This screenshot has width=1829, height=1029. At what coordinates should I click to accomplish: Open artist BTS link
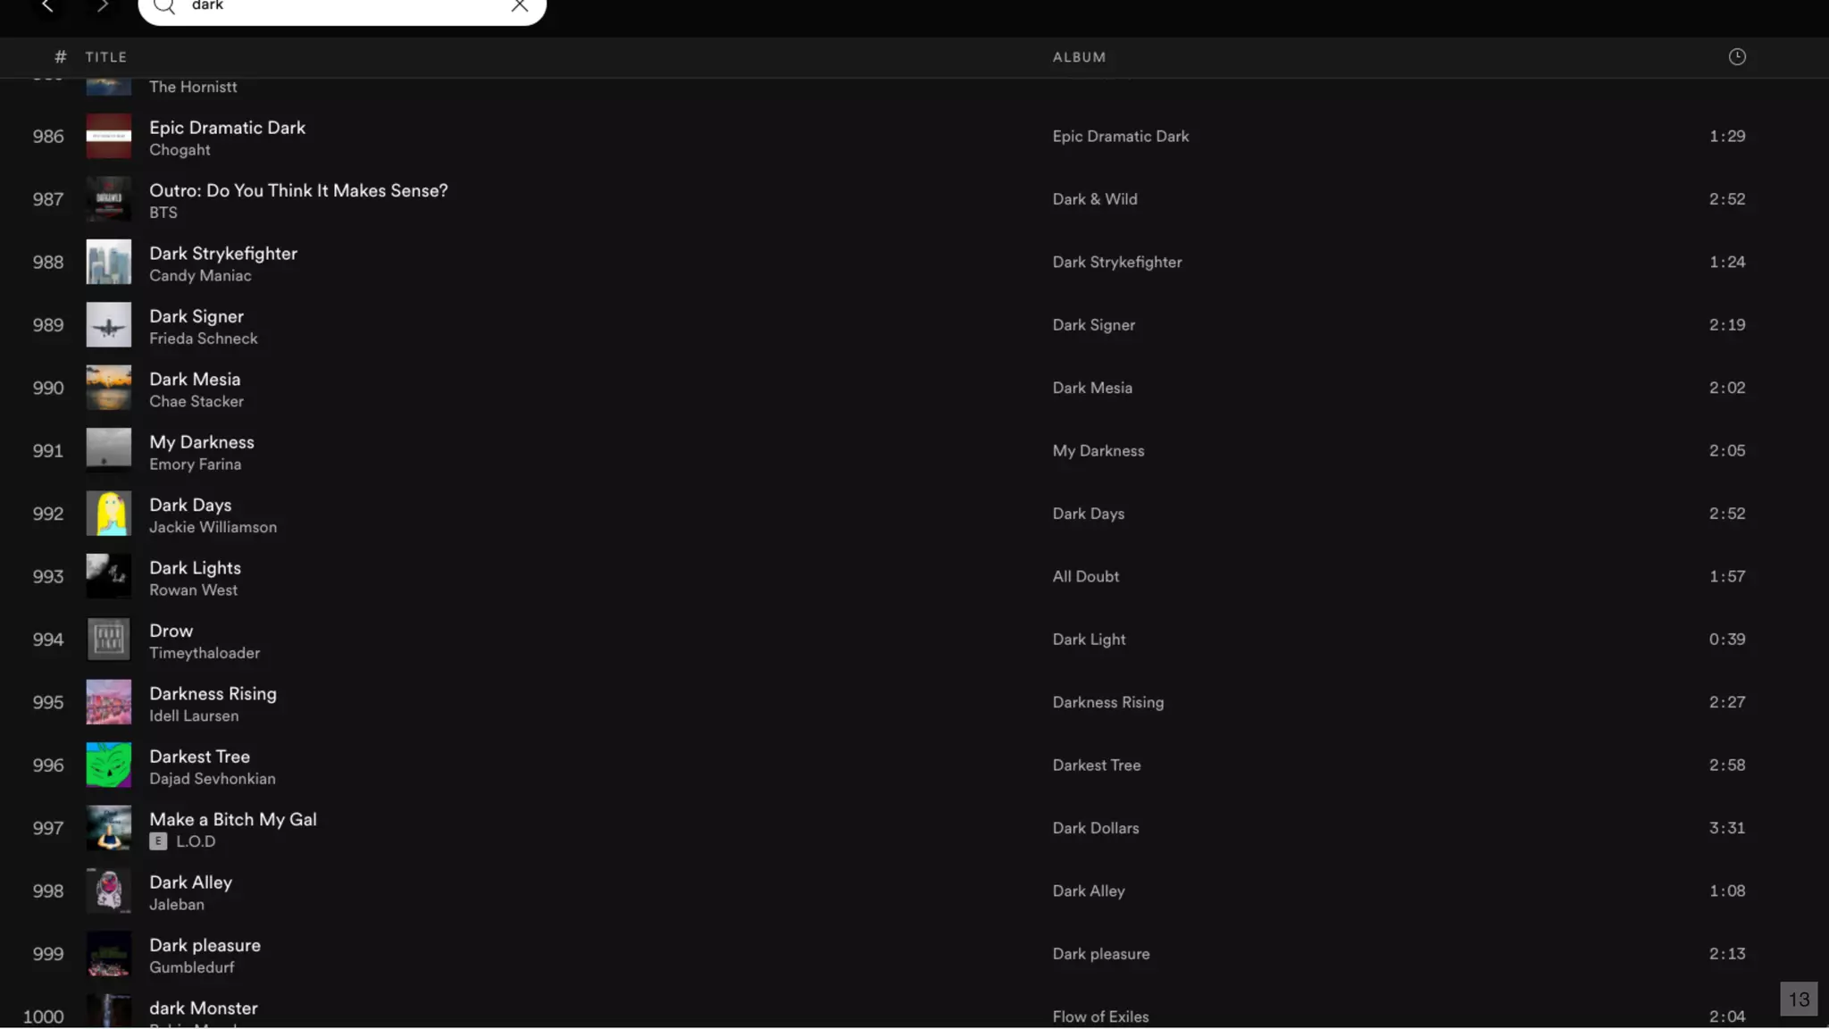pyautogui.click(x=163, y=213)
